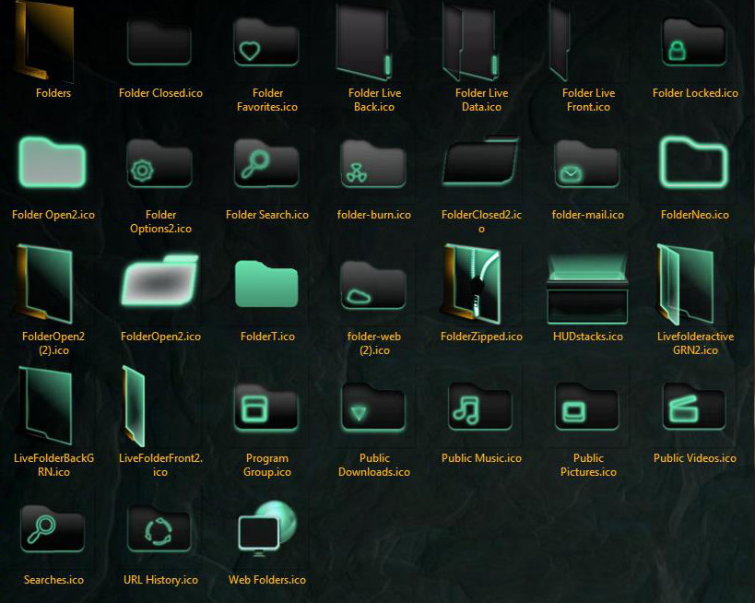Viewport: 755px width, 603px height.
Task: Click the 'Web Folders.ico' file name
Action: pyautogui.click(x=267, y=580)
